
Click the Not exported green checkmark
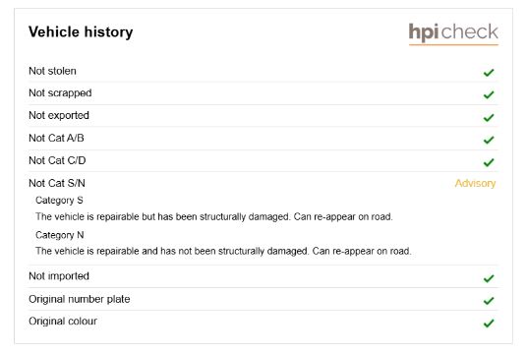(489, 117)
